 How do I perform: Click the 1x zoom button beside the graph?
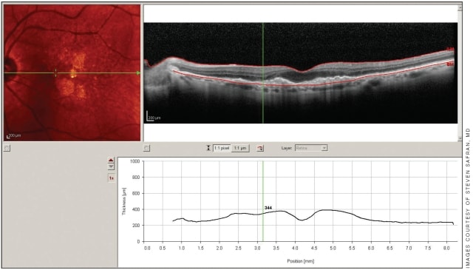pos(112,178)
